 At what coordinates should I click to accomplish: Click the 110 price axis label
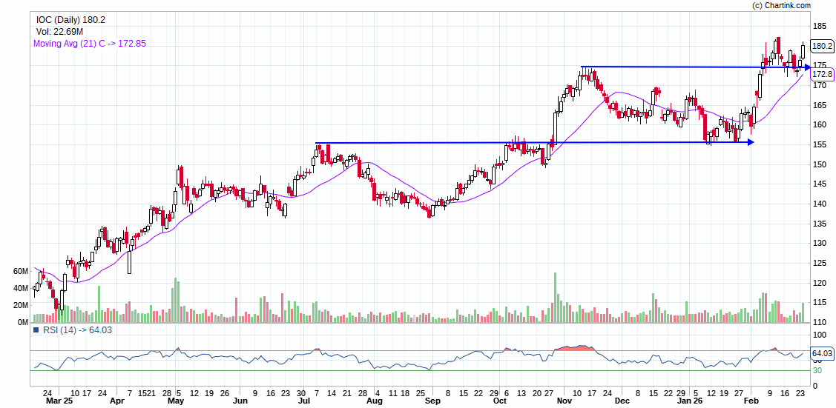pos(819,322)
